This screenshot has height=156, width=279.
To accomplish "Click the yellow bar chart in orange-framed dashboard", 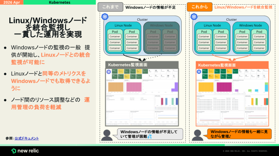I will (206, 87).
